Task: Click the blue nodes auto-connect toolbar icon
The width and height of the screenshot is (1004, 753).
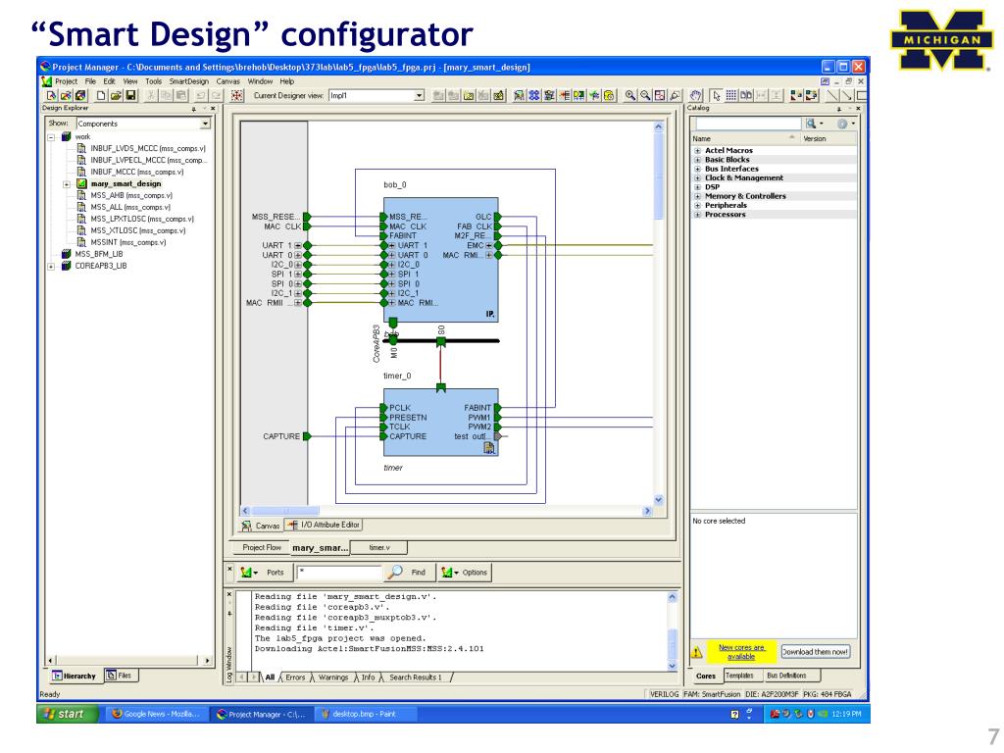Action: (x=533, y=95)
